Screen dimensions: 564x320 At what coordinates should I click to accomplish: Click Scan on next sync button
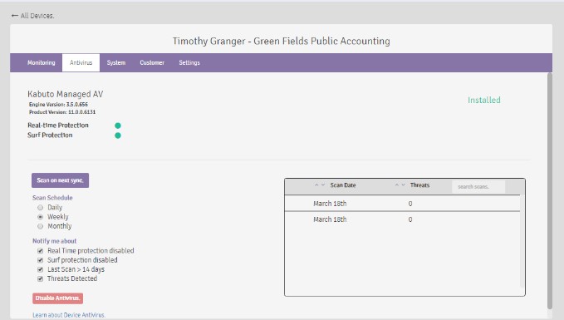(x=60, y=180)
